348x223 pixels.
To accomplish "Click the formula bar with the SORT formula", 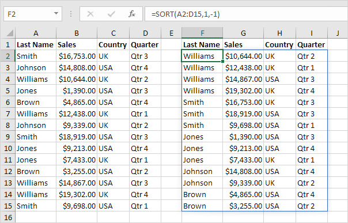I will [246, 14].
